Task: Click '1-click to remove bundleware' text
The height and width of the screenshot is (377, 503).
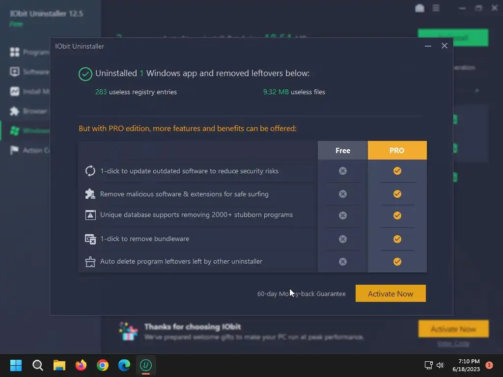Action: 145,239
